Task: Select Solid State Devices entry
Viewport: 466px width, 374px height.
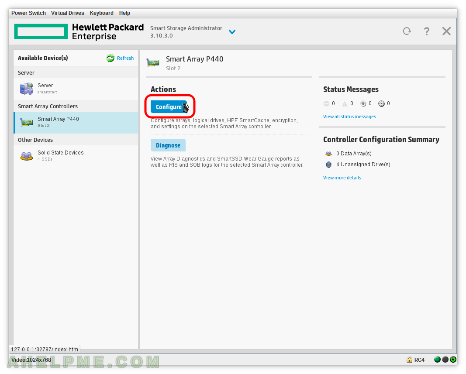Action: 76,156
